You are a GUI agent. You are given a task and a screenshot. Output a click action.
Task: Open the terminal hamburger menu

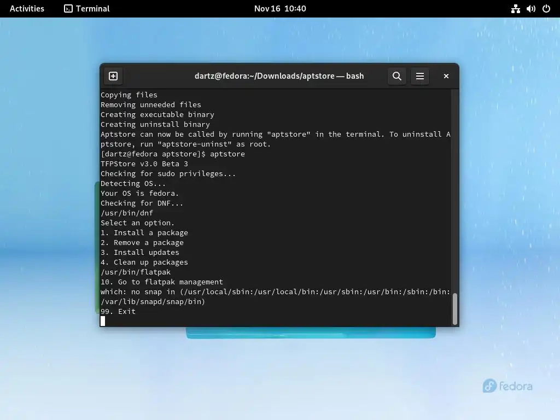[420, 76]
